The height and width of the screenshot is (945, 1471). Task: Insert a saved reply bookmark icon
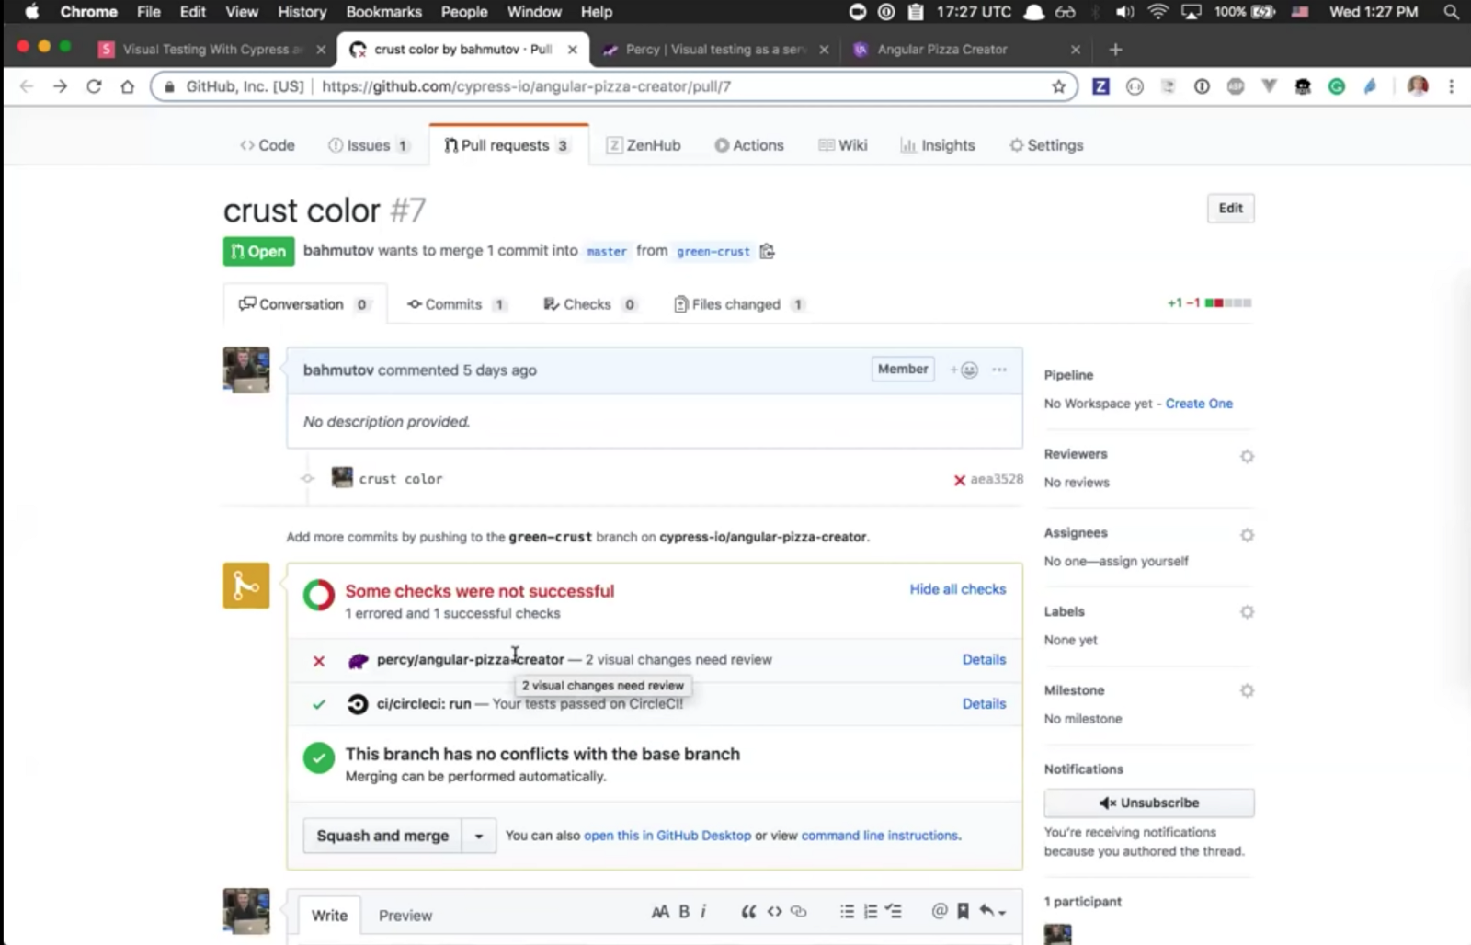click(x=963, y=911)
